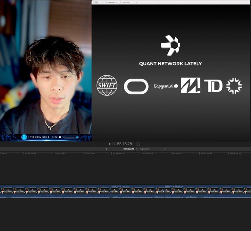The height and width of the screenshot is (231, 251).
Task: Go back in timeline history with left chevron
Action: (106, 149)
